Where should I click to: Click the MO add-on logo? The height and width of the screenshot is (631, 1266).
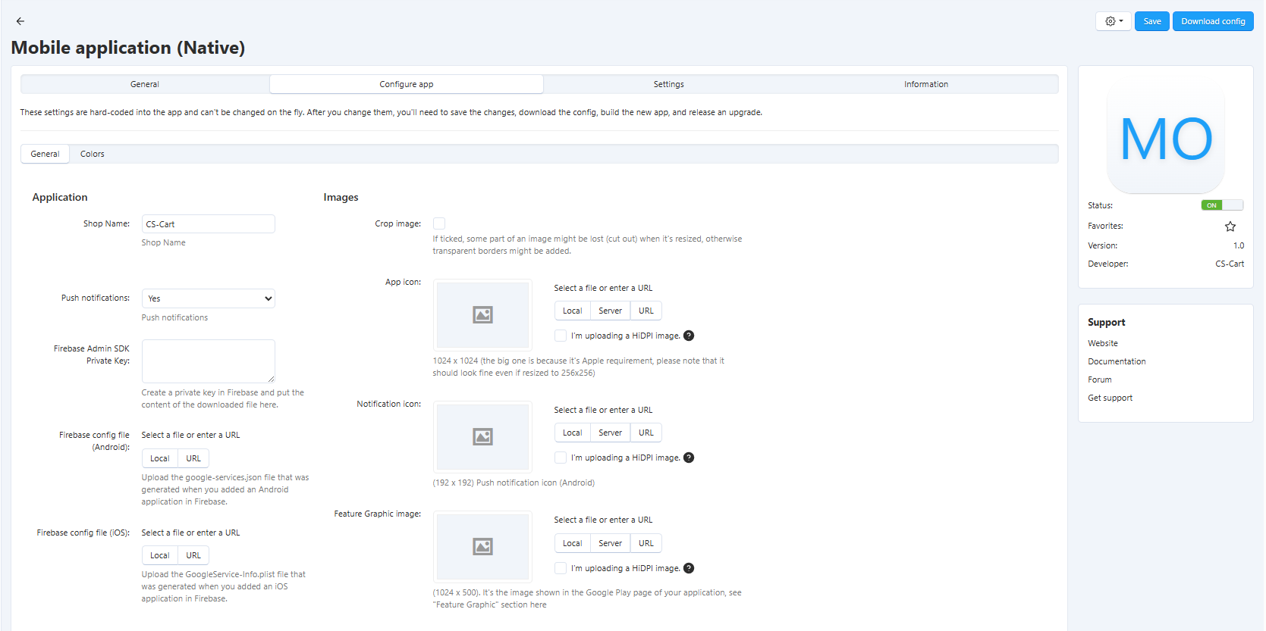[x=1166, y=135]
